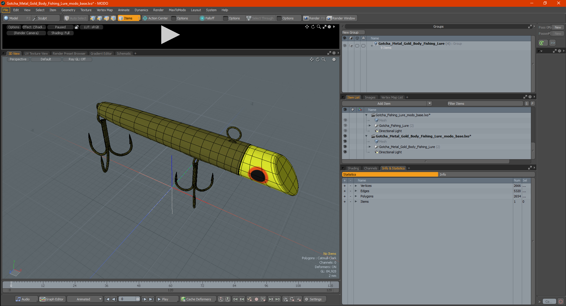Click the Filter Items field
Viewport: 566px width, 306px height.
coord(485,104)
